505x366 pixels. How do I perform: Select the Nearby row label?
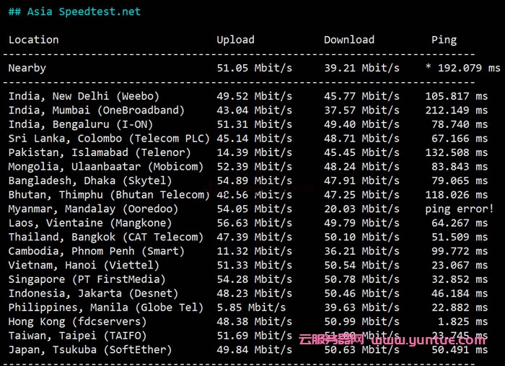[27, 68]
